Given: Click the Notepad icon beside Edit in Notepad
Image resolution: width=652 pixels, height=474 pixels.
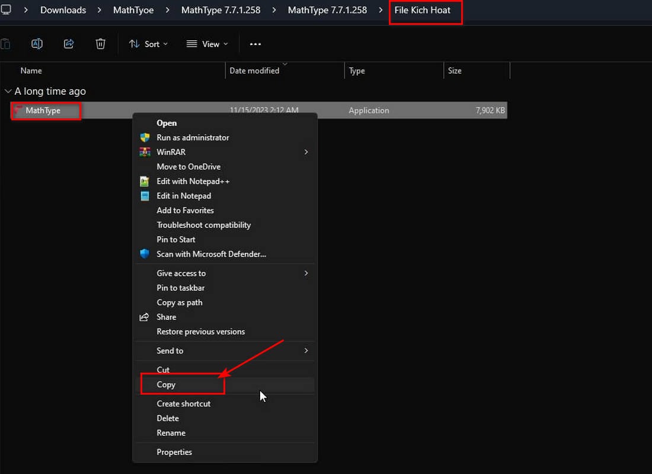Looking at the screenshot, I should [145, 196].
